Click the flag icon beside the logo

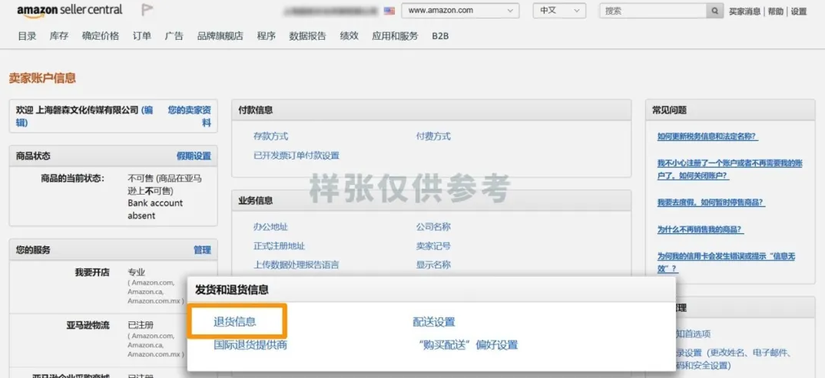147,10
